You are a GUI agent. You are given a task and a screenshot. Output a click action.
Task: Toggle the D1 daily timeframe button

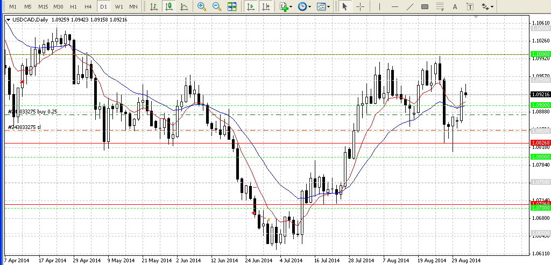103,6
